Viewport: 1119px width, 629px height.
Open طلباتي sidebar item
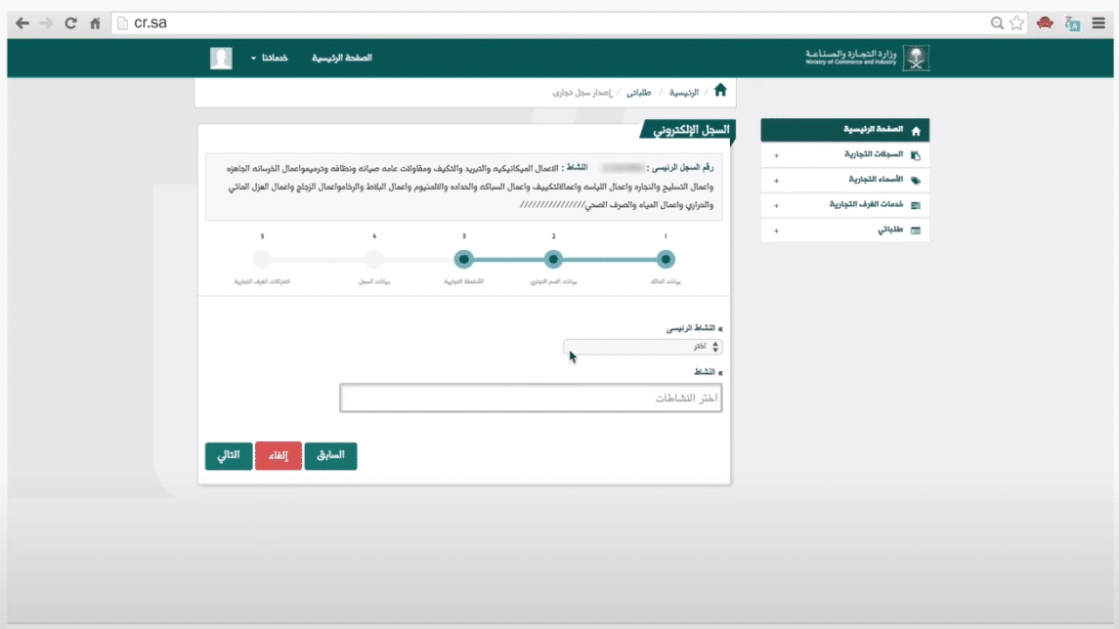(x=845, y=230)
